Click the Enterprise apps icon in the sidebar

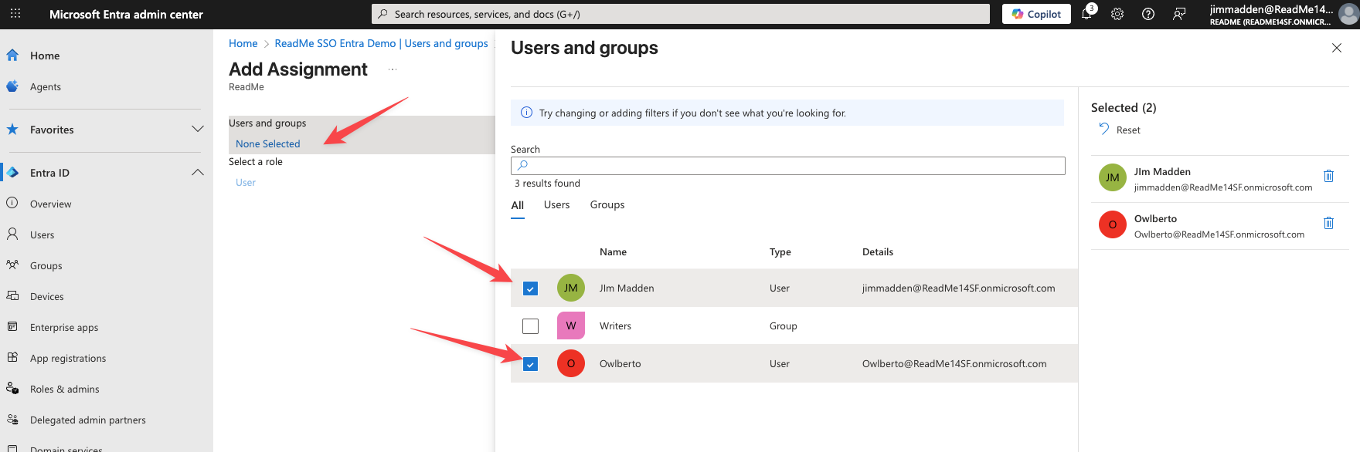12,327
